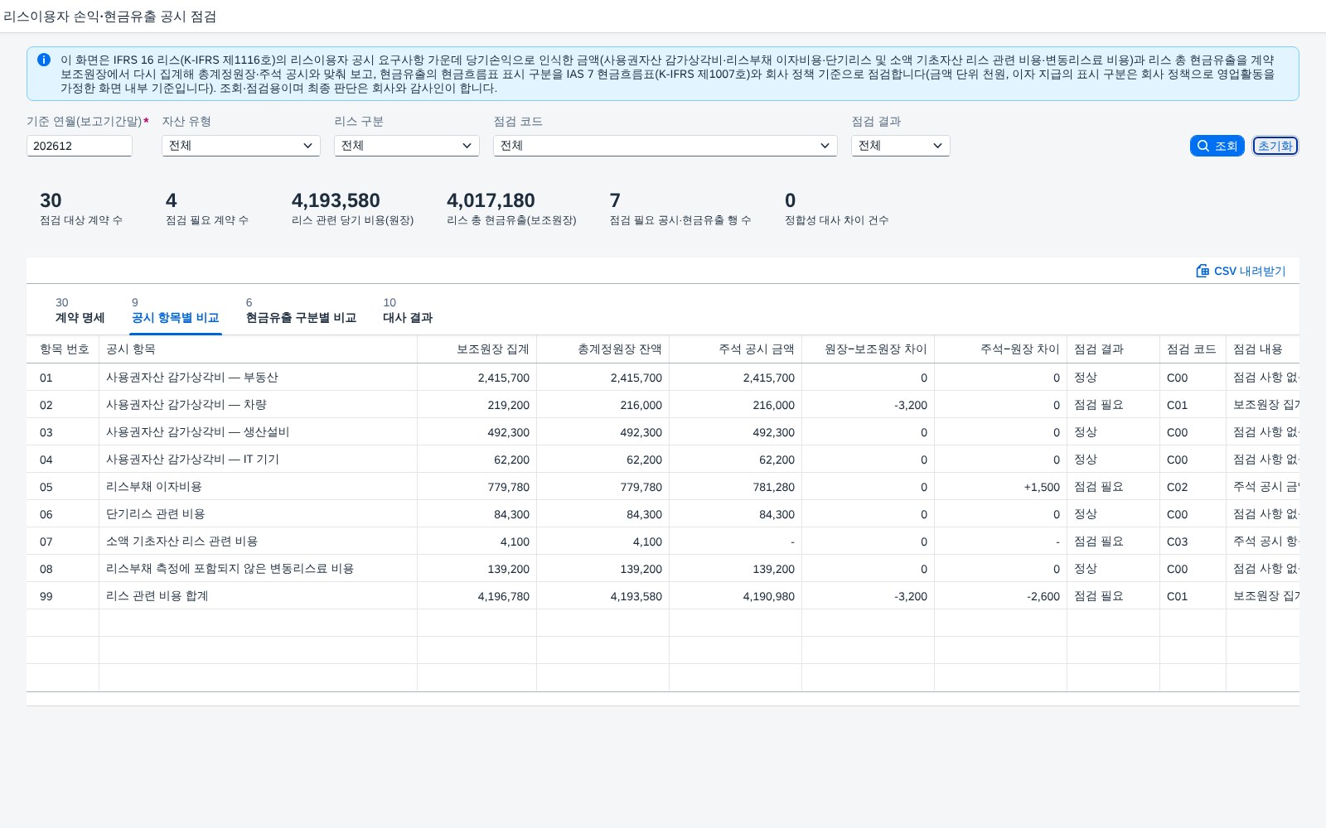Viewport: 1326px width, 828px height.
Task: Switch to the 계약 명세 tab
Action: [x=80, y=310]
